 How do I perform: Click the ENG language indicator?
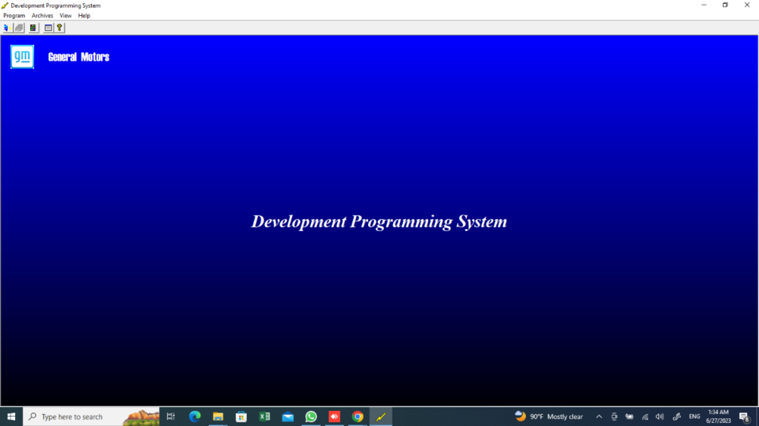[694, 417]
